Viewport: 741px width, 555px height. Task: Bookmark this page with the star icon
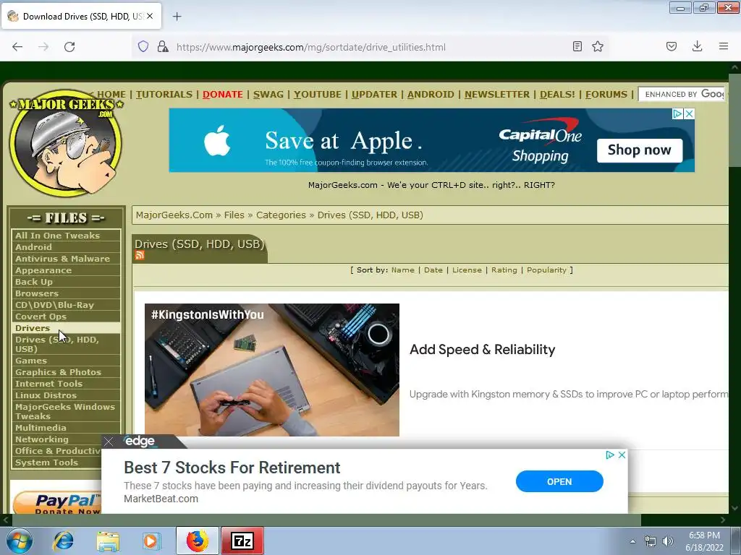(598, 46)
